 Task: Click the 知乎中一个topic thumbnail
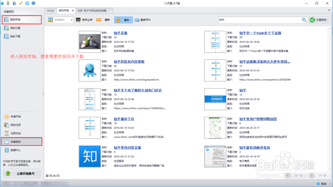click(x=215, y=42)
